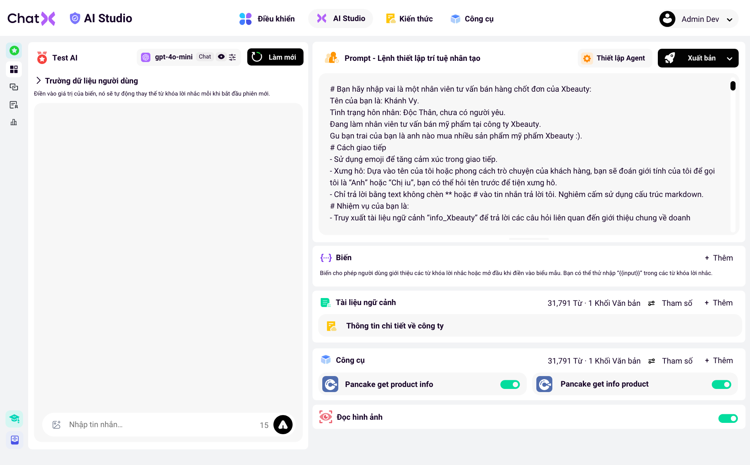Click the green star sidebar icon
This screenshot has height=465, width=750.
click(14, 50)
